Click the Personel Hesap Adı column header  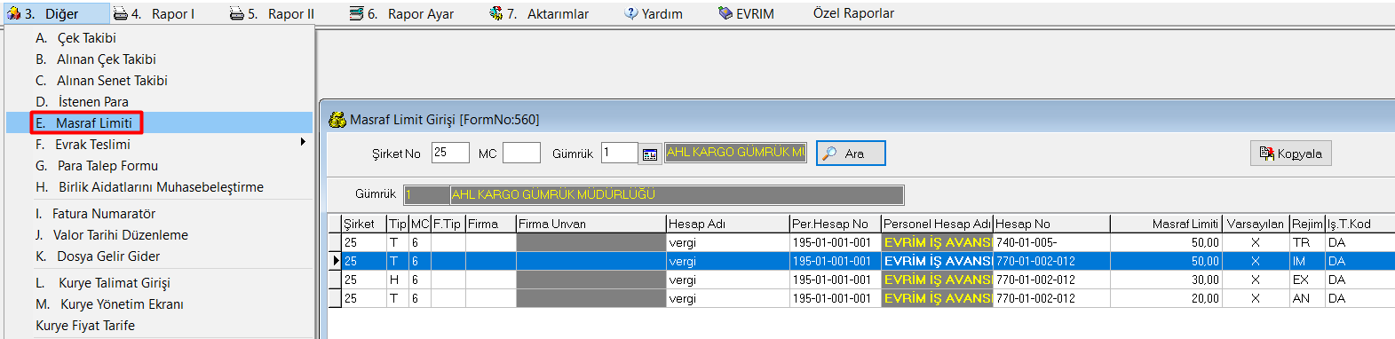[x=937, y=224]
